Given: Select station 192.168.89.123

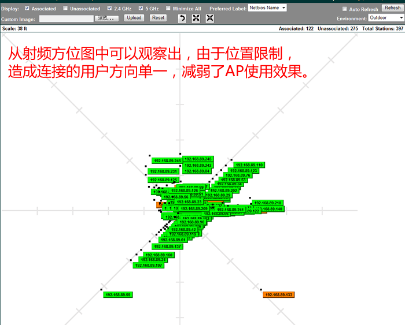Looking at the screenshot, I should pyautogui.click(x=244, y=171).
